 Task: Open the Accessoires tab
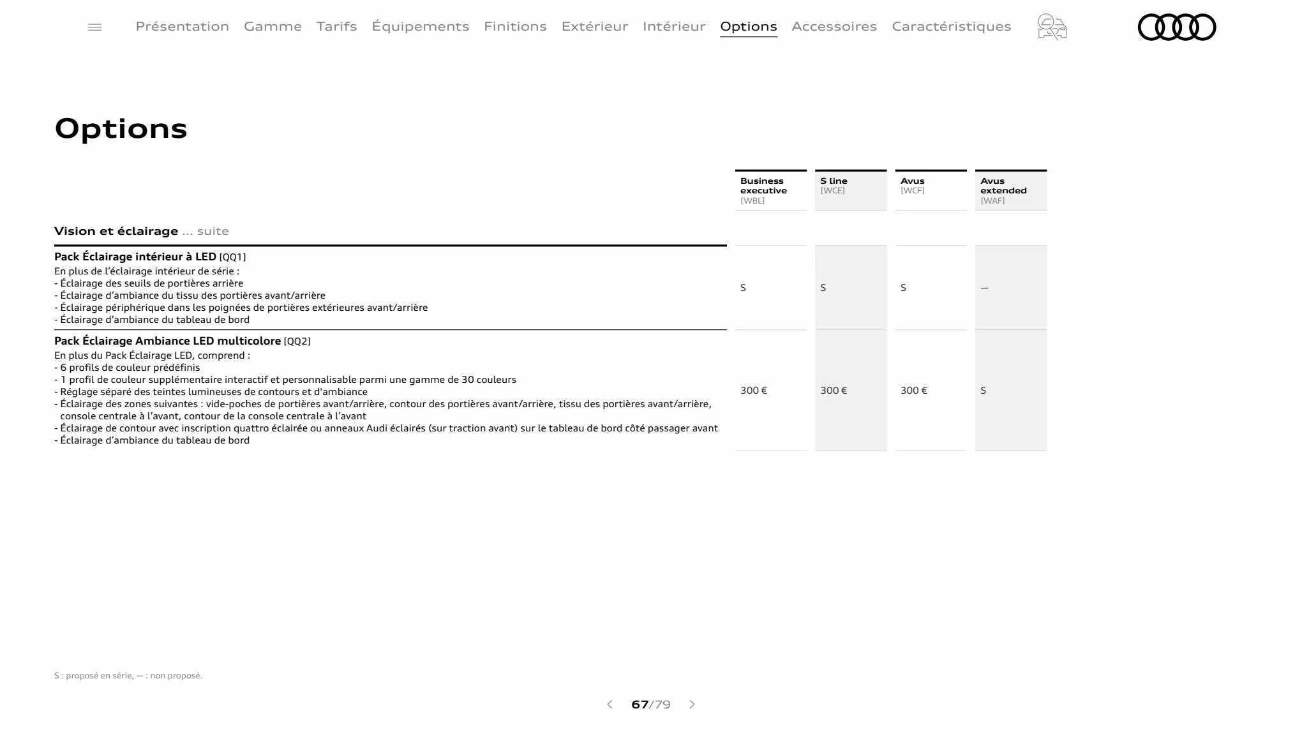pos(834,26)
